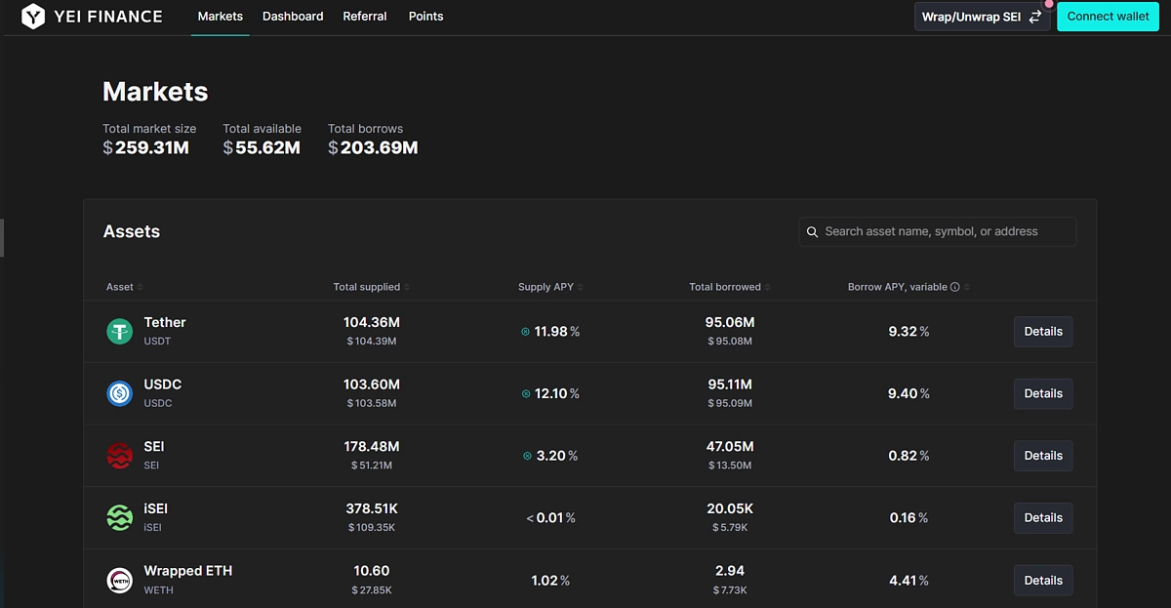The width and height of the screenshot is (1171, 608).
Task: Click the 95.11M USDC total borrowed value
Action: pyautogui.click(x=730, y=385)
